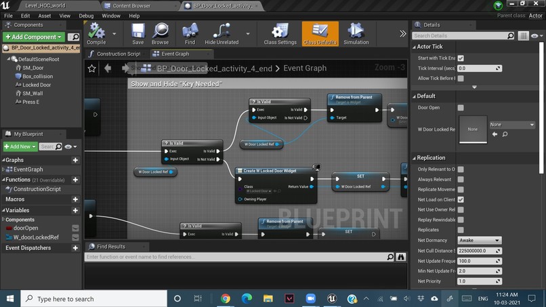The height and width of the screenshot is (307, 546).
Task: Open the Debug menu
Action: pos(86,16)
